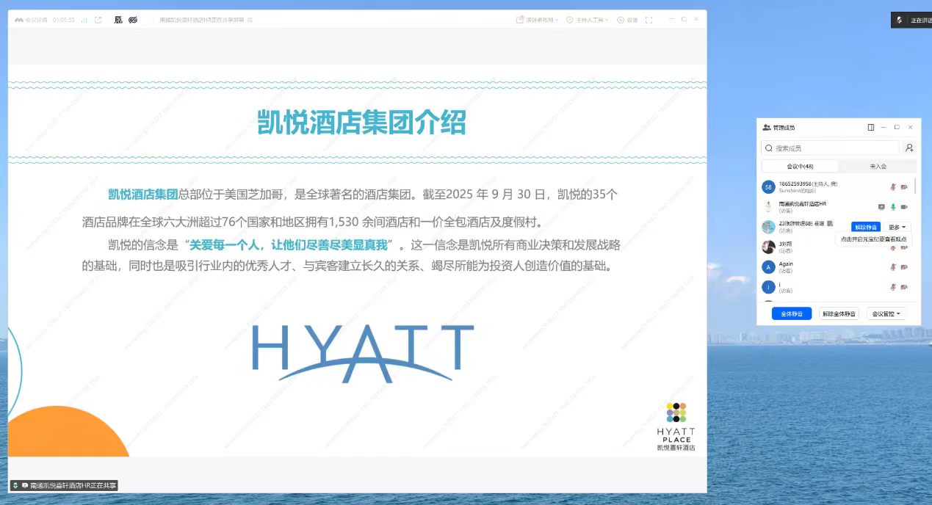Image resolution: width=932 pixels, height=505 pixels.
Task: Select member name Again in list
Action: click(786, 264)
